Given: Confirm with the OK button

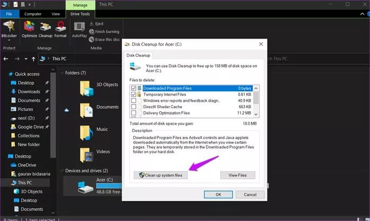Looking at the screenshot, I should point(218,195).
